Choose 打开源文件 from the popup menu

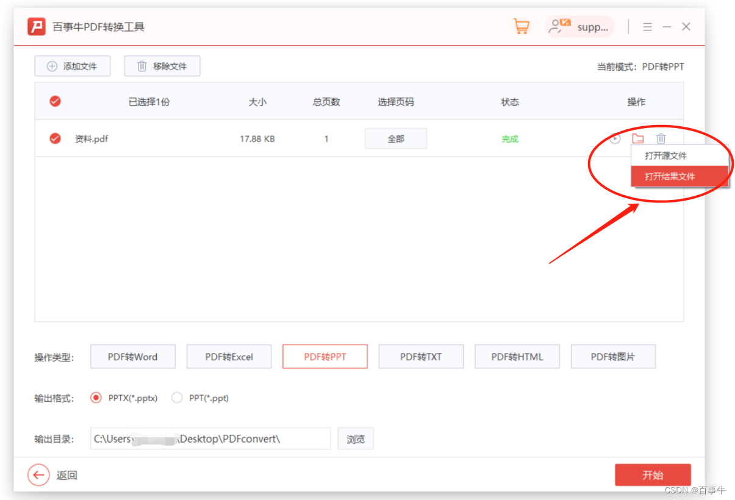click(679, 155)
